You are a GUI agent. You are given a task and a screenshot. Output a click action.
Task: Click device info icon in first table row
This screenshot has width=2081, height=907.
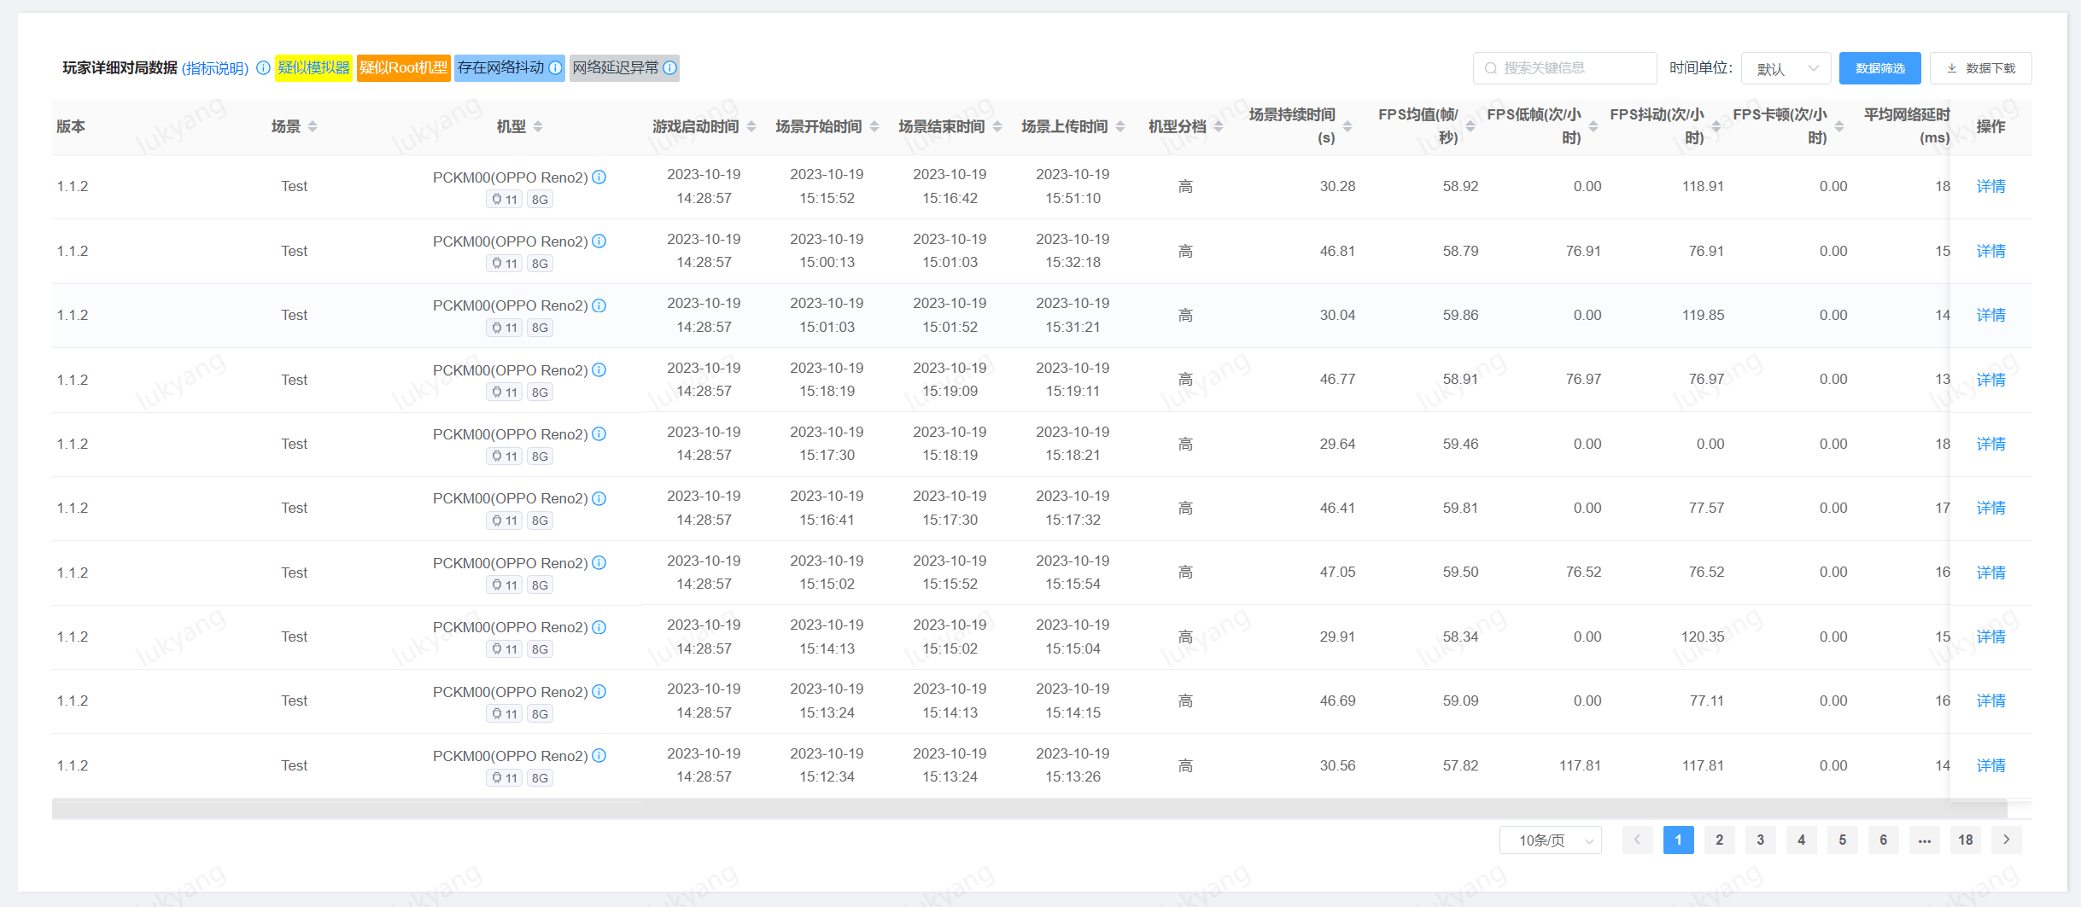tap(599, 177)
